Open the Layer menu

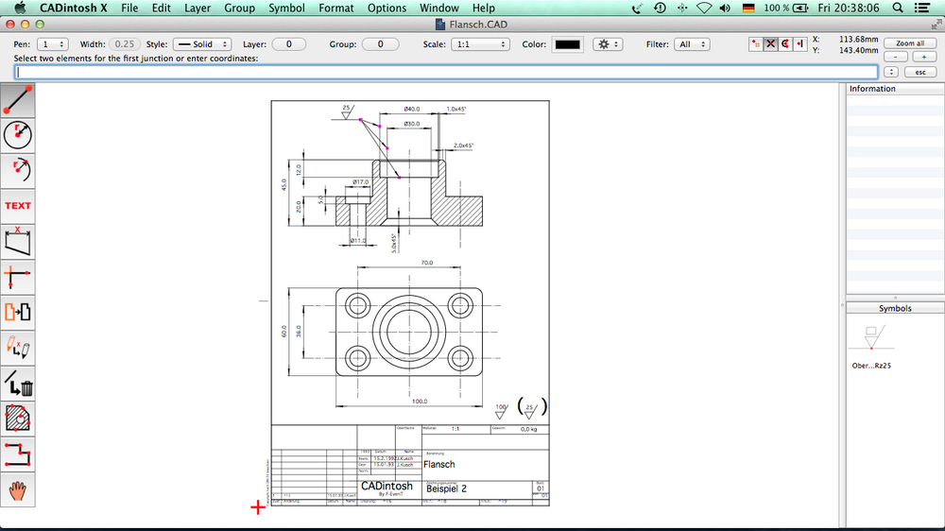[x=198, y=8]
